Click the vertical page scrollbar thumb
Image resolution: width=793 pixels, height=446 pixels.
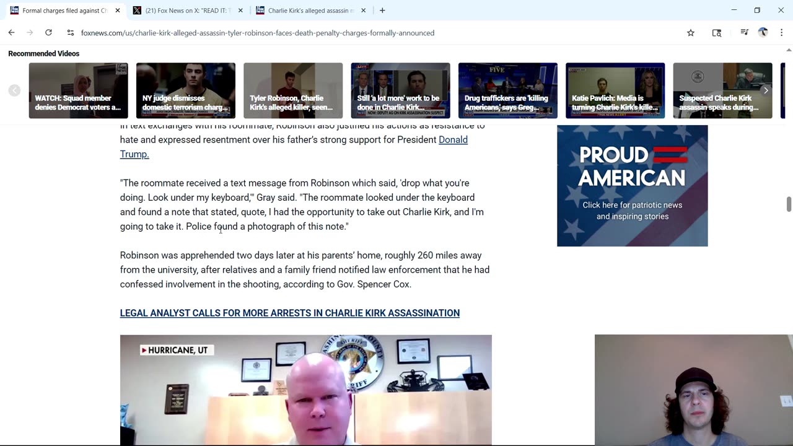tap(789, 204)
